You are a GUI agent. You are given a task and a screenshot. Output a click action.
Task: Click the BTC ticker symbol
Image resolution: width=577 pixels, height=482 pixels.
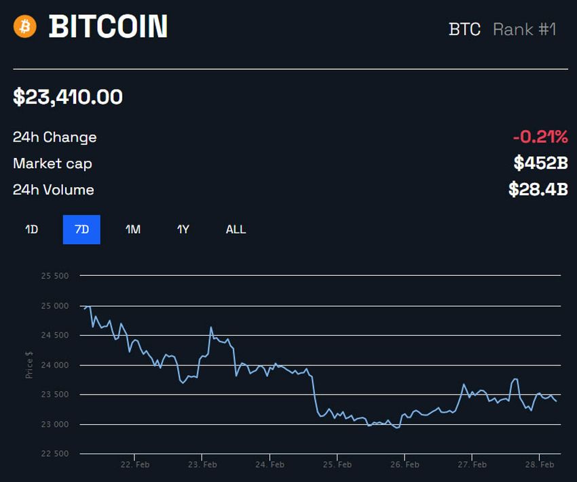point(464,29)
